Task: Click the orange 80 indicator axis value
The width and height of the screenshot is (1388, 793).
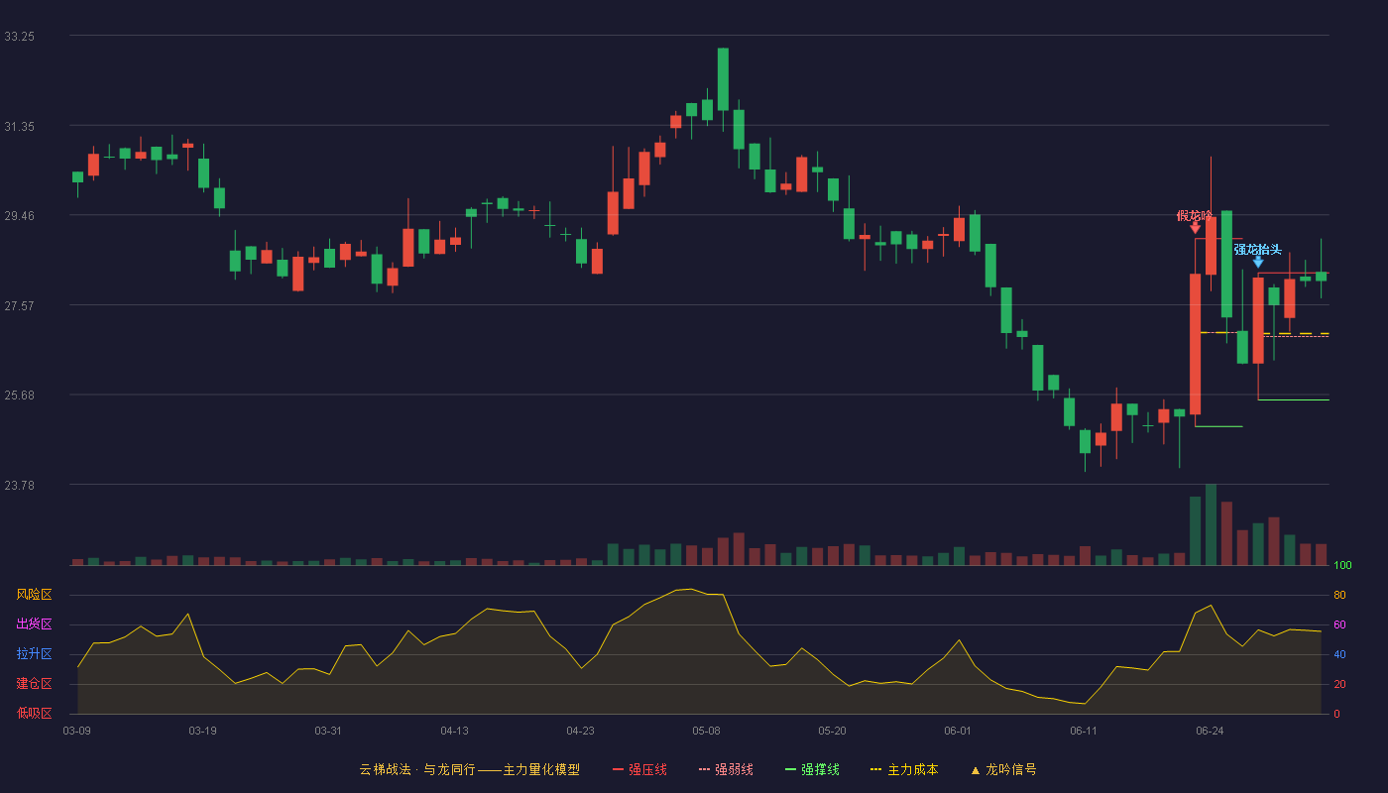Action: pos(1339,595)
